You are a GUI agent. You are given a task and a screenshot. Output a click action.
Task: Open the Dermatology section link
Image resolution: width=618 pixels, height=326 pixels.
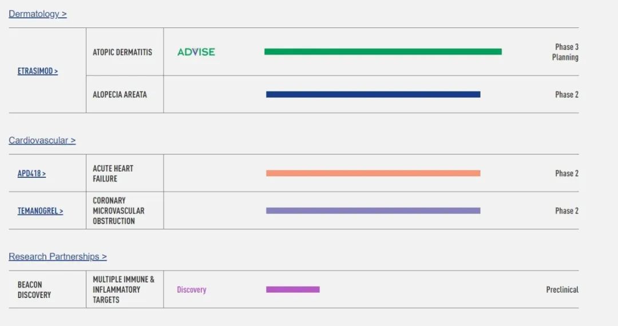[37, 14]
